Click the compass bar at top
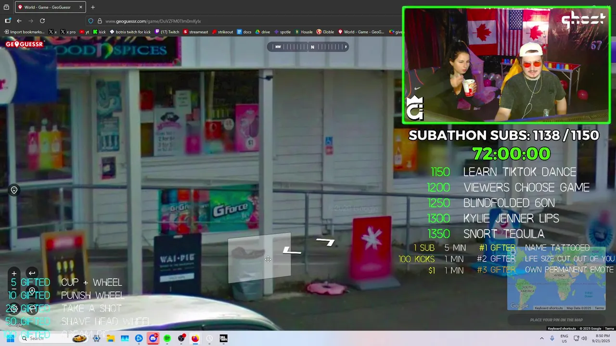Screen dimensions: 616x346 pyautogui.click(x=308, y=47)
